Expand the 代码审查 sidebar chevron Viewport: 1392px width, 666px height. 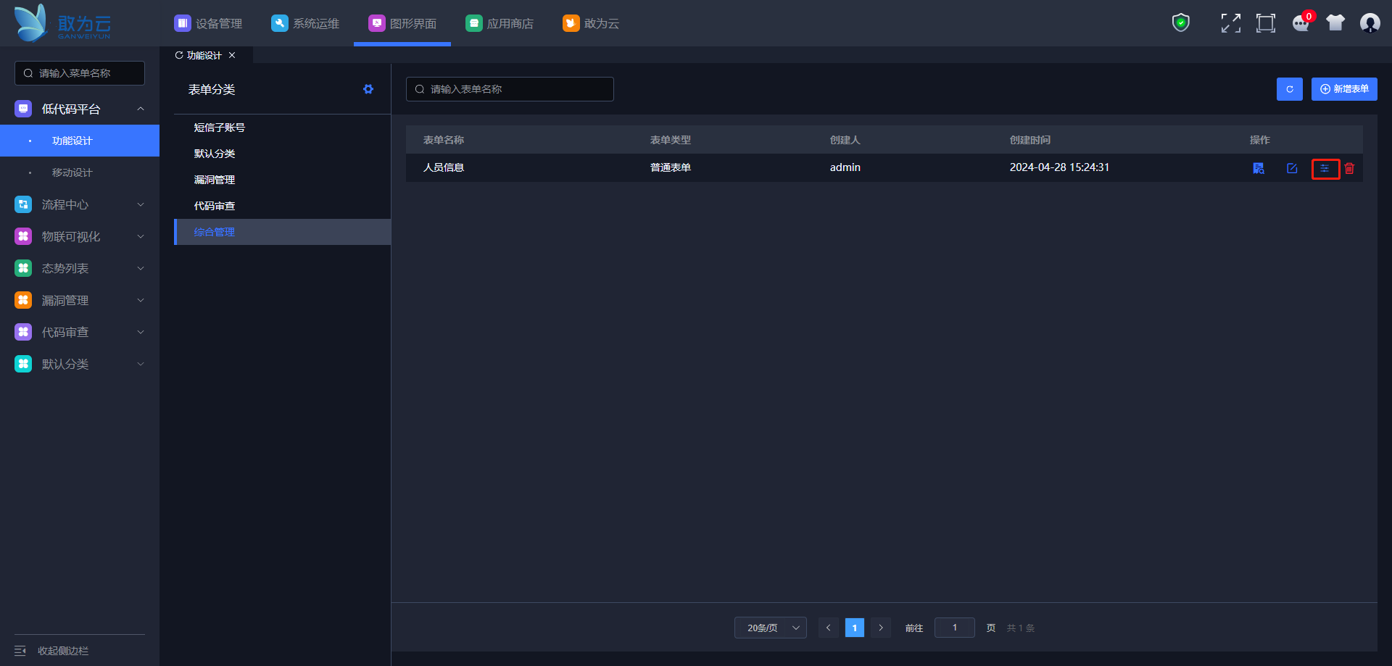coord(141,332)
